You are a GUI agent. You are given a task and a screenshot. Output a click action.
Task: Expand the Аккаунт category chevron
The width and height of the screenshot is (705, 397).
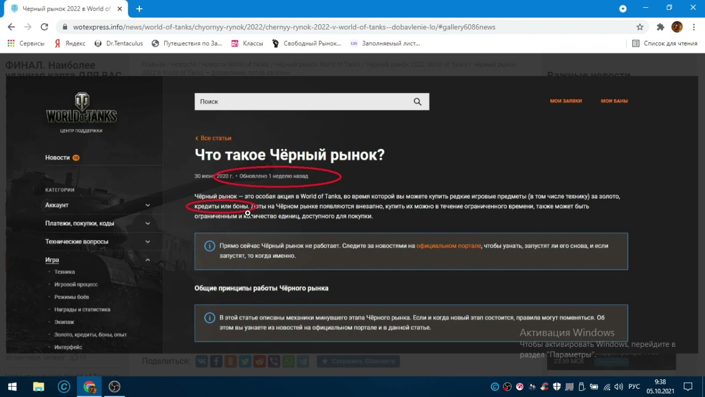point(148,205)
